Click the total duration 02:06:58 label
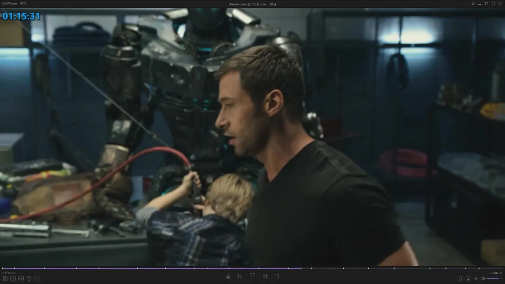 (496, 273)
